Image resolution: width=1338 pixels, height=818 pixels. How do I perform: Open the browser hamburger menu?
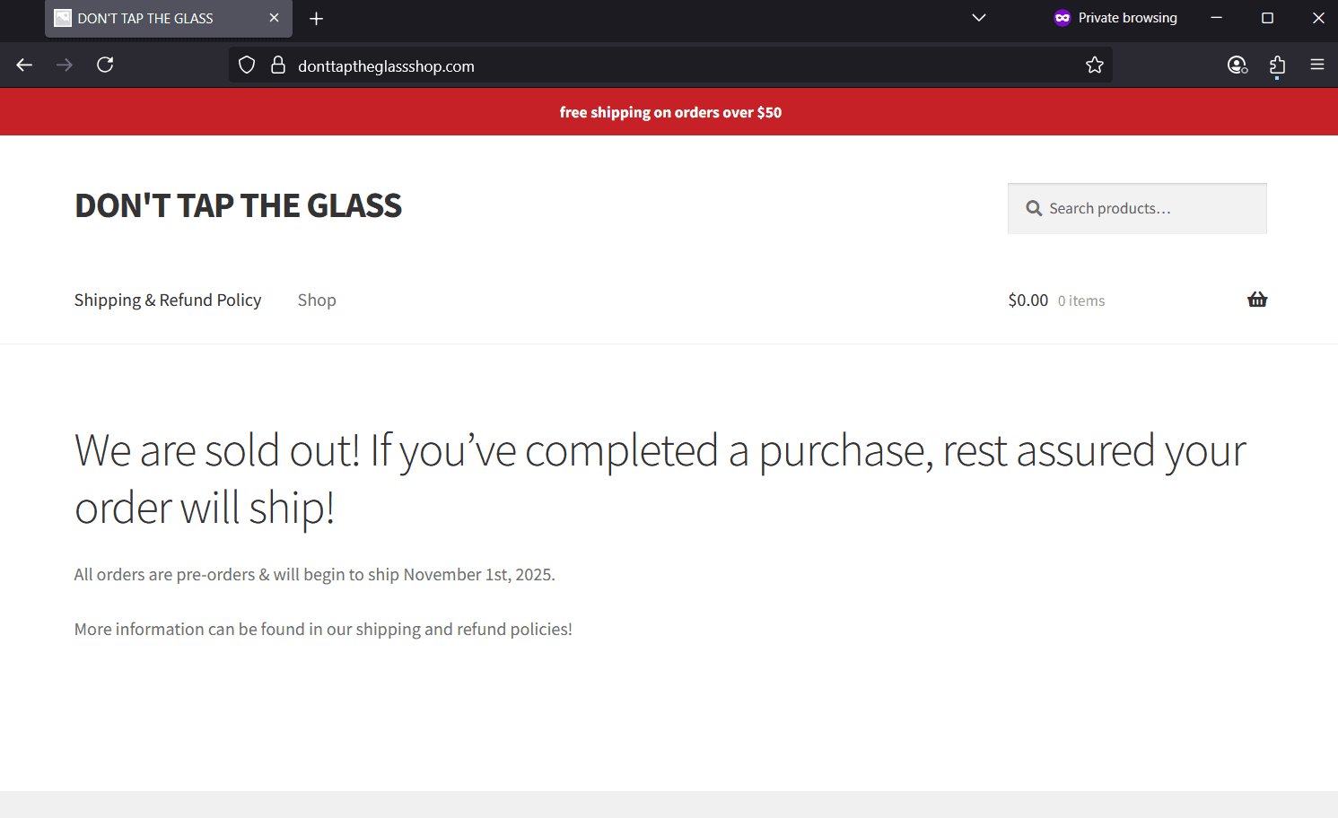point(1317,65)
